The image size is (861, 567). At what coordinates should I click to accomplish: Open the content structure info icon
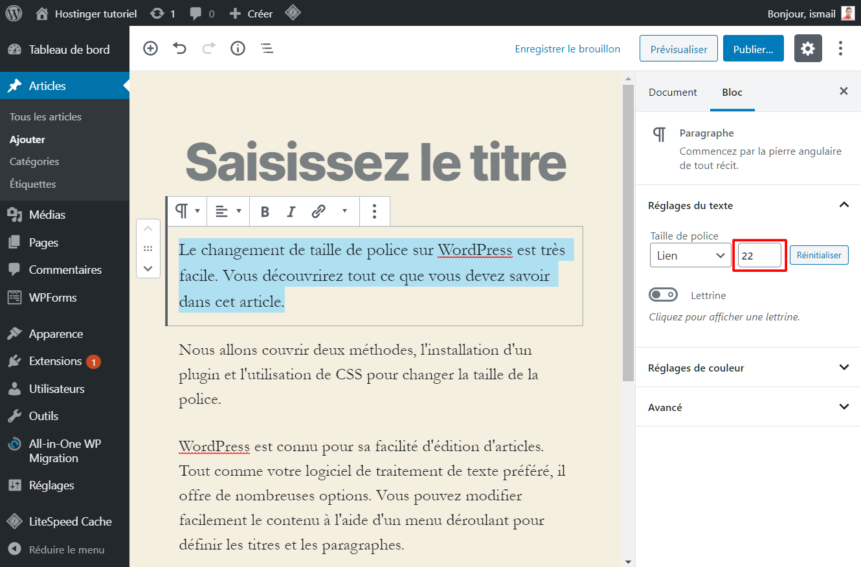tap(238, 48)
